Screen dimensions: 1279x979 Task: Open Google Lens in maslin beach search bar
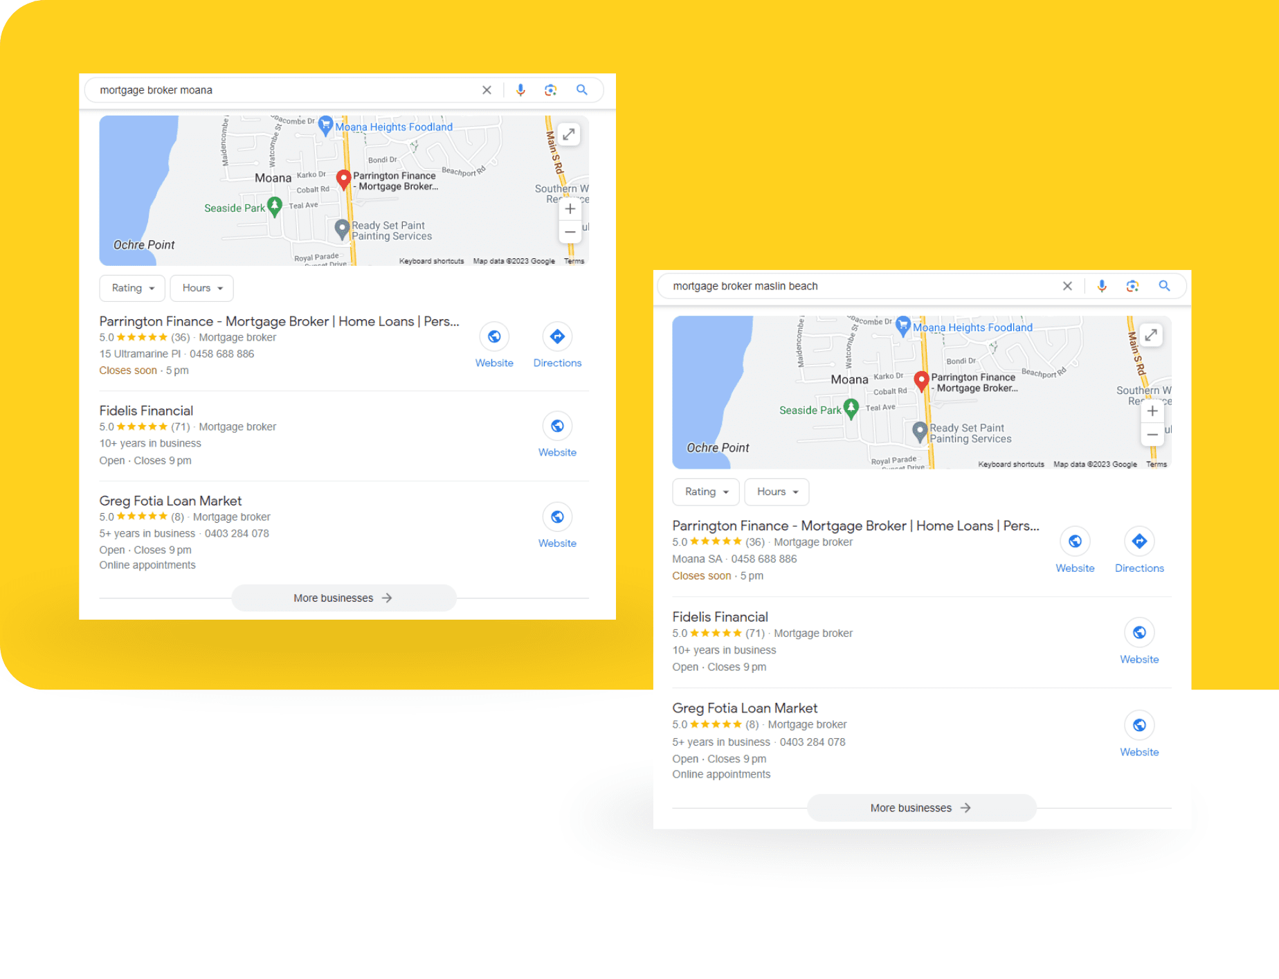click(x=1132, y=286)
